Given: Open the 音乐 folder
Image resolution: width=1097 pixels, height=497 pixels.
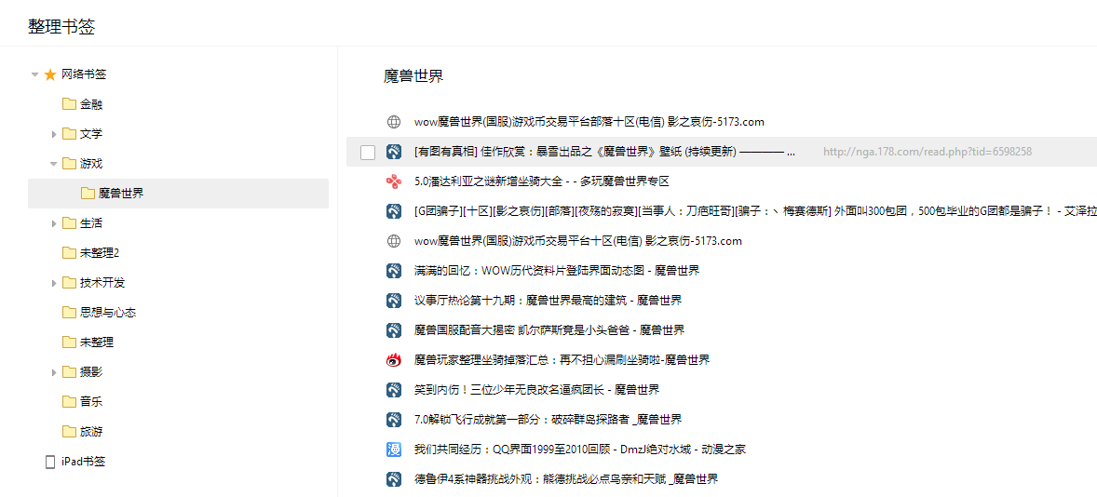Looking at the screenshot, I should click(x=91, y=401).
